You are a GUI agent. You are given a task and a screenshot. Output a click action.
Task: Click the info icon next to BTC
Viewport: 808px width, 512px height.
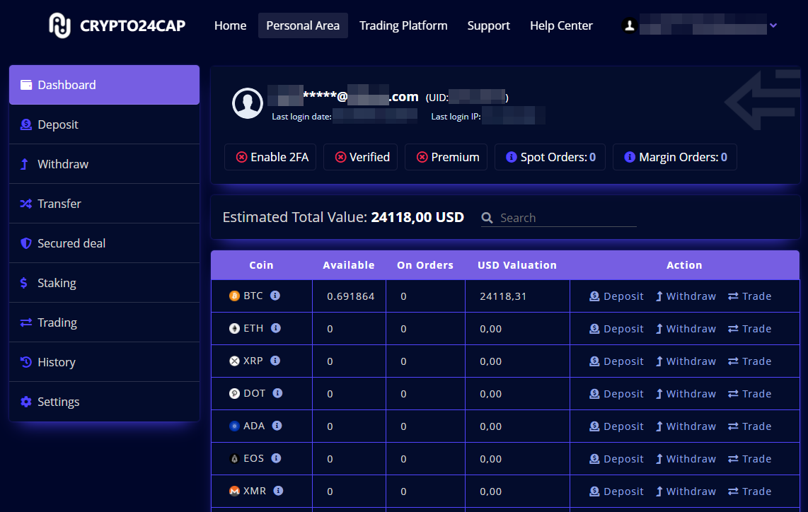[275, 296]
